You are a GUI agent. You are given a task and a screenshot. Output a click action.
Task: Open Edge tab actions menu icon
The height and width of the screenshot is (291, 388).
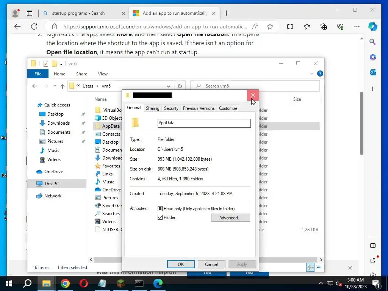tap(30, 13)
